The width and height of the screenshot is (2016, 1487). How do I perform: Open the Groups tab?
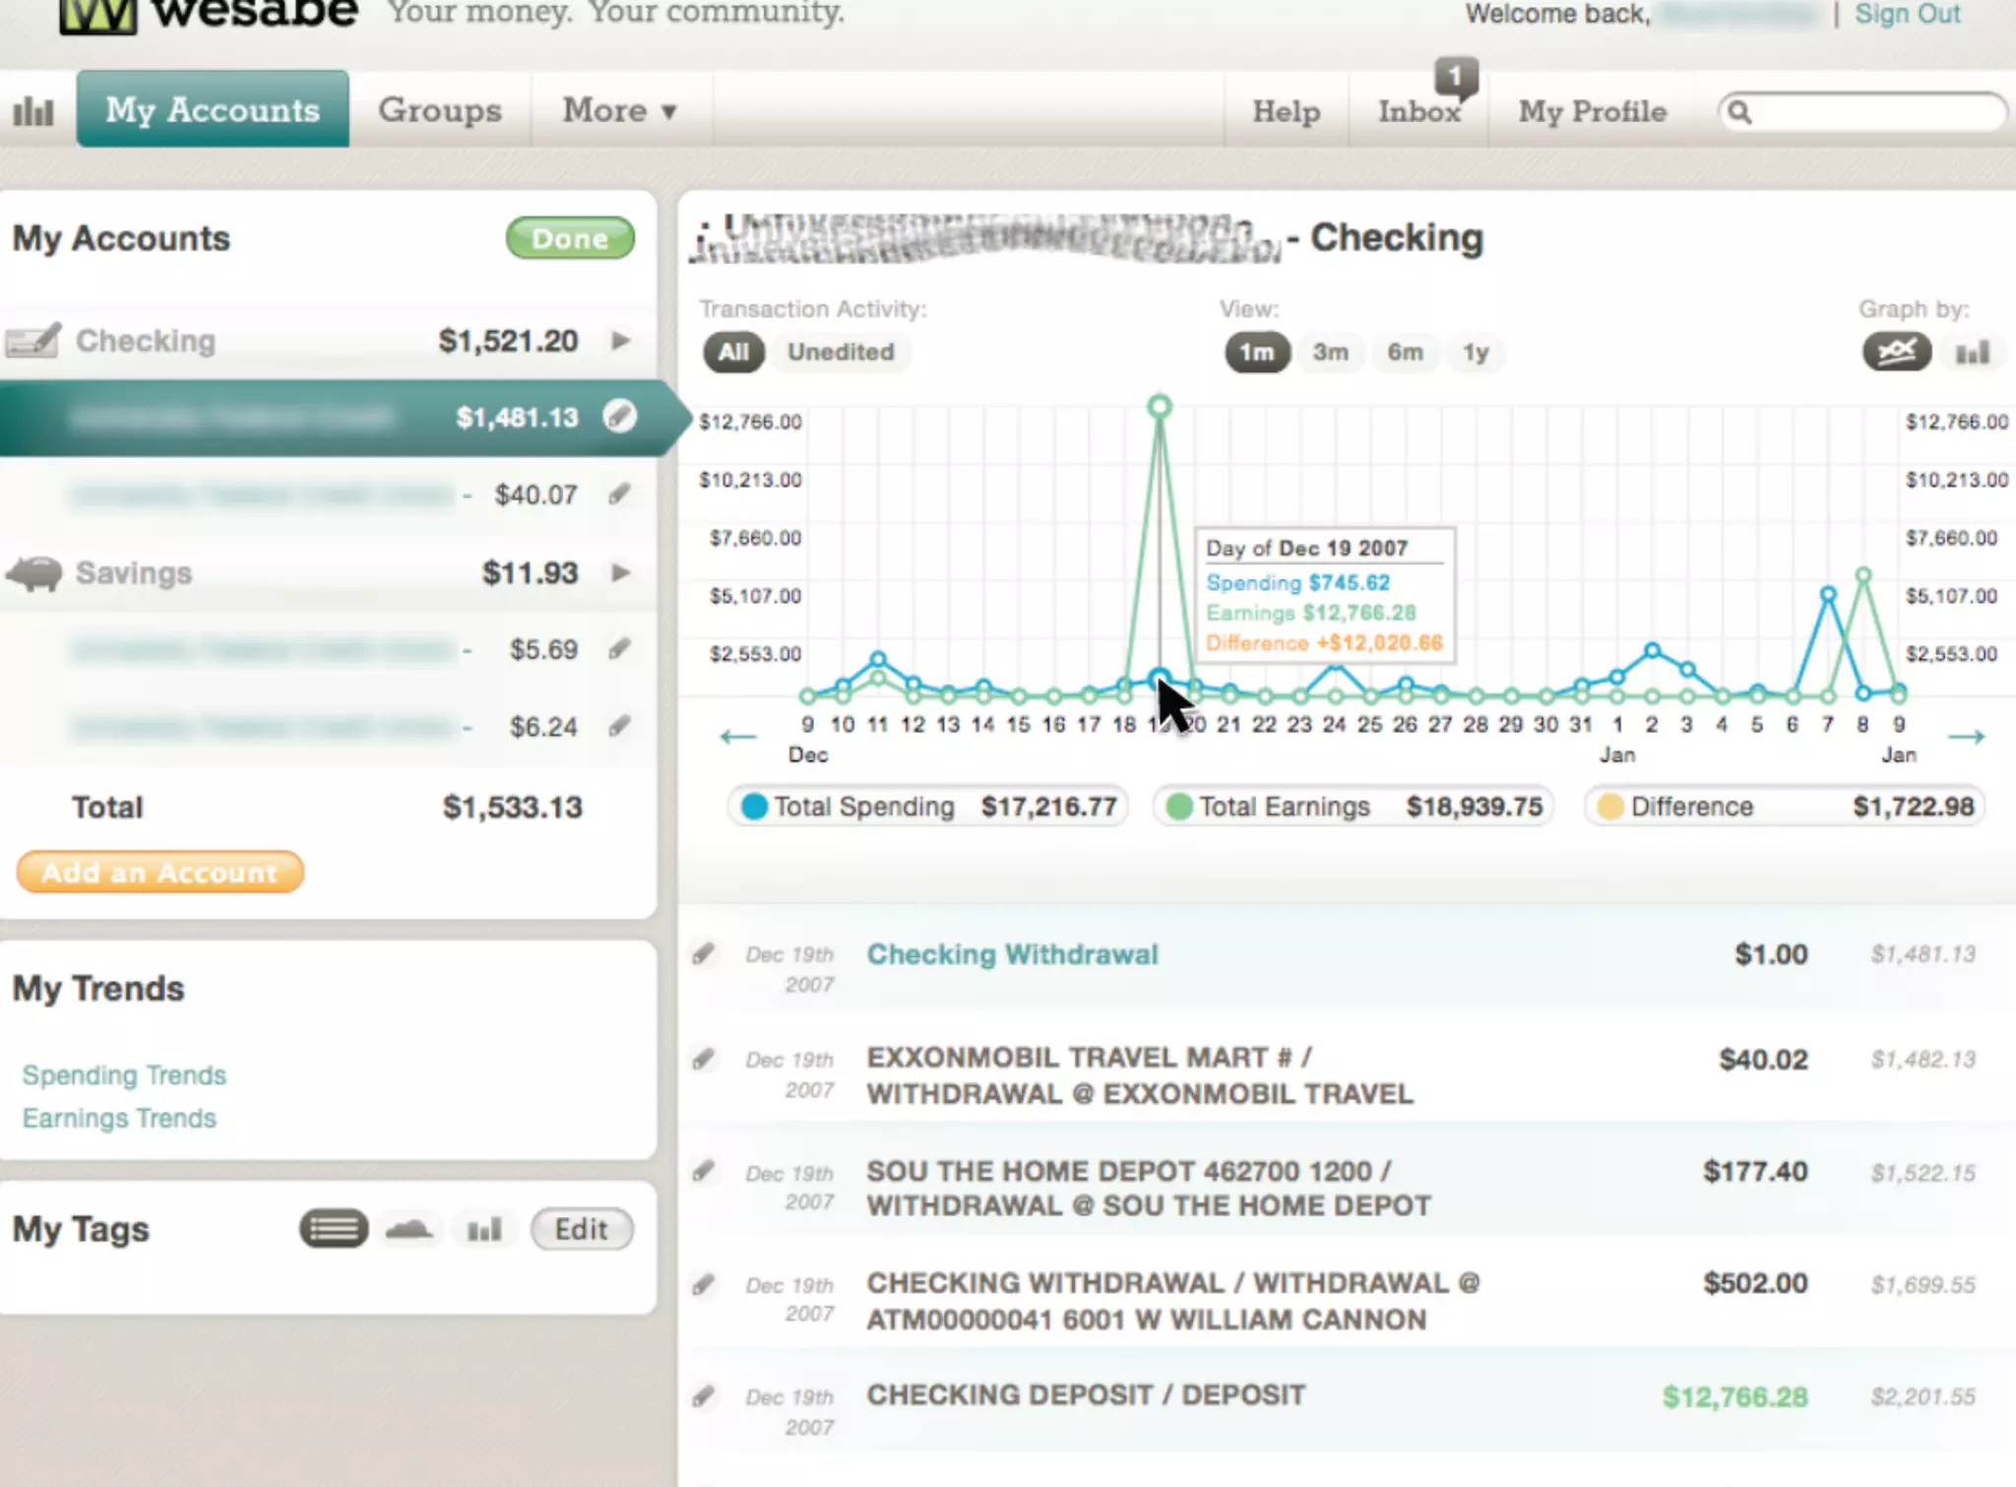(x=440, y=110)
